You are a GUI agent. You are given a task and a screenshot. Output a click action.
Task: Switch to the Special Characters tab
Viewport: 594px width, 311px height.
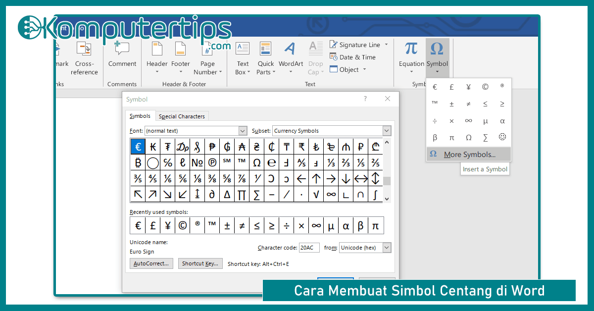click(182, 116)
